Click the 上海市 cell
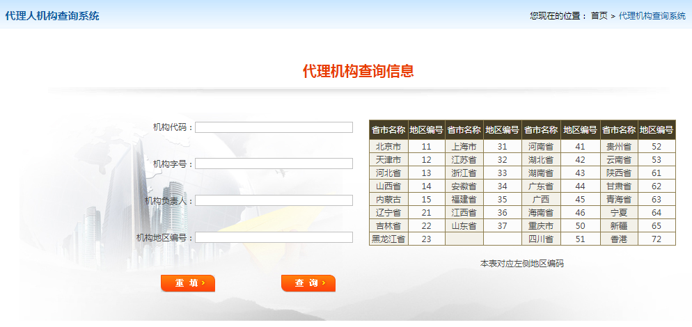692x327 pixels. (x=464, y=147)
